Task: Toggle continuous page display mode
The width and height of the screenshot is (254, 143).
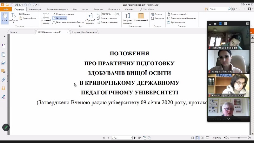Action: (197, 138)
